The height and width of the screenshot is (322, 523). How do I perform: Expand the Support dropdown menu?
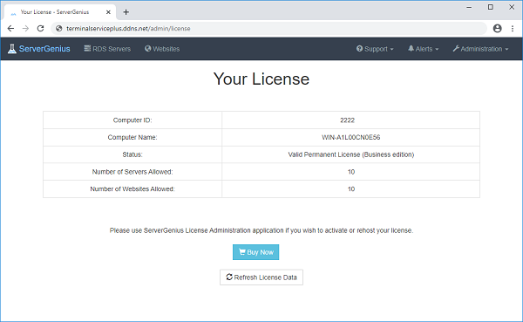pos(375,49)
